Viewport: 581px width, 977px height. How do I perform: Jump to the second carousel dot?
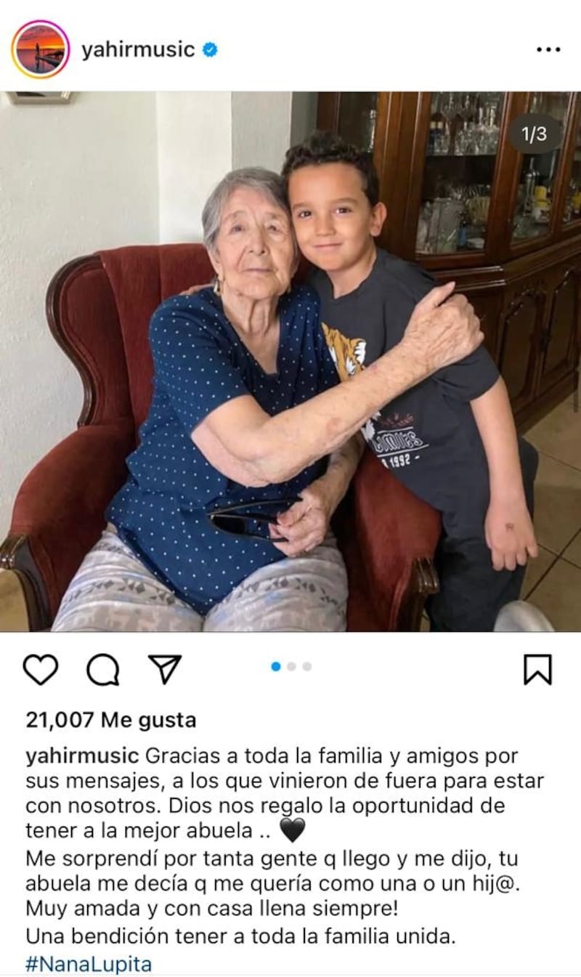(x=291, y=666)
